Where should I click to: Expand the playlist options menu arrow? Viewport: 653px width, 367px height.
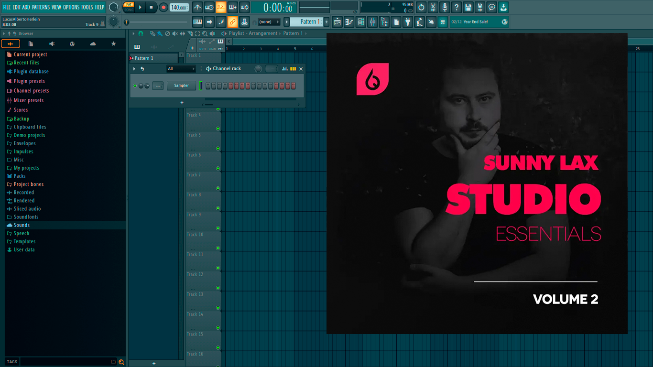point(134,33)
